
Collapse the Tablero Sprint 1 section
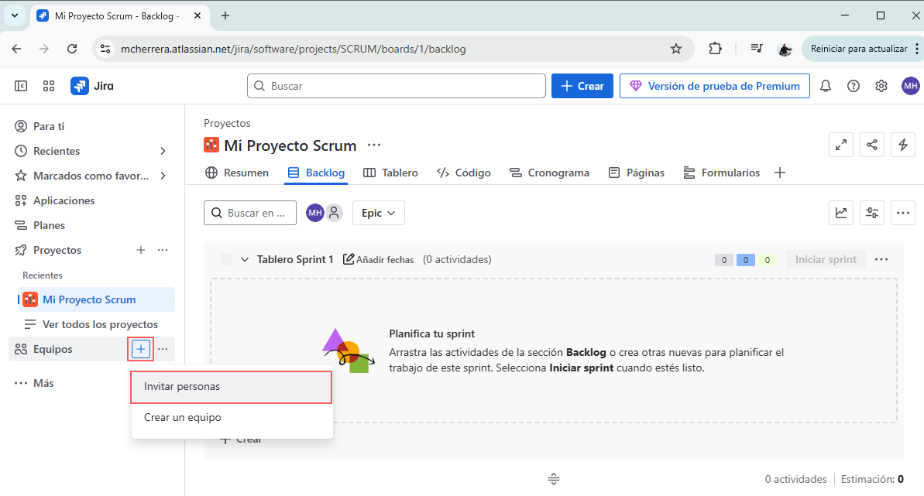[245, 259]
